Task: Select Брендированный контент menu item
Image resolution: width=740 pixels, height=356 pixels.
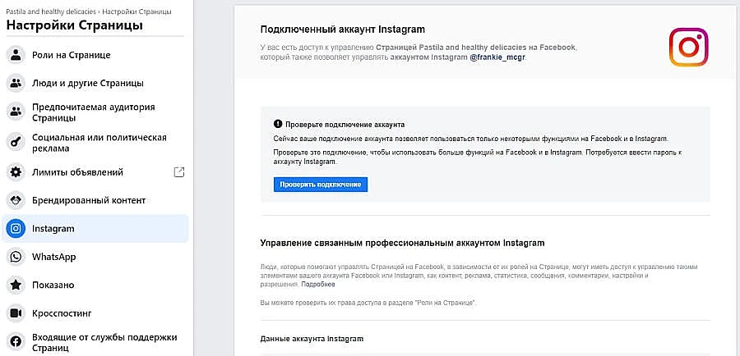Action: click(x=89, y=200)
